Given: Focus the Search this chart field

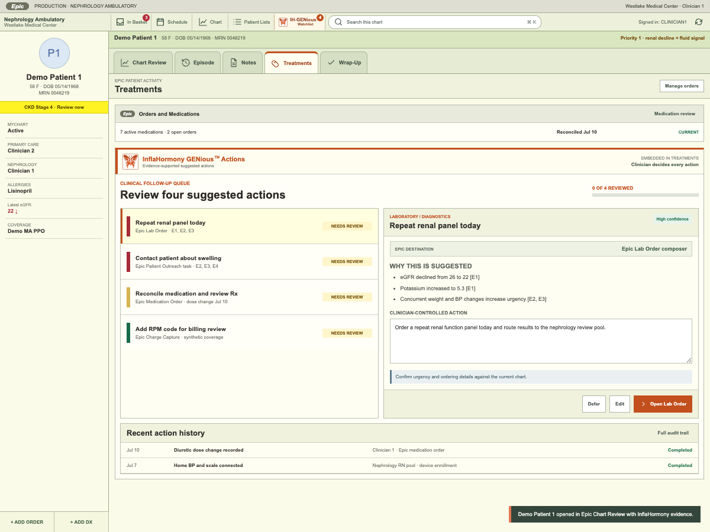Looking at the screenshot, I should [x=435, y=22].
